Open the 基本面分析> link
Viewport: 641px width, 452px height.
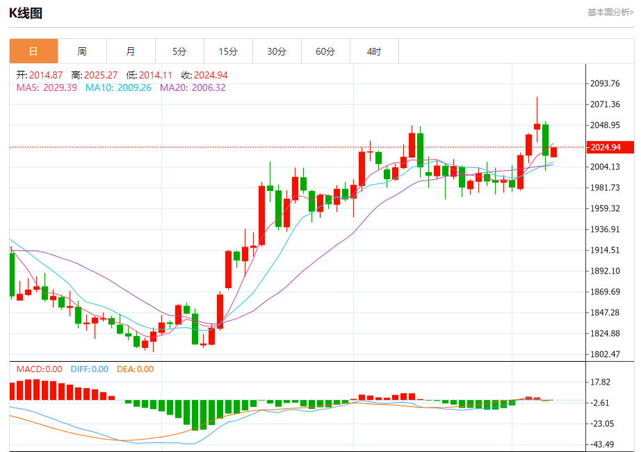tap(610, 12)
